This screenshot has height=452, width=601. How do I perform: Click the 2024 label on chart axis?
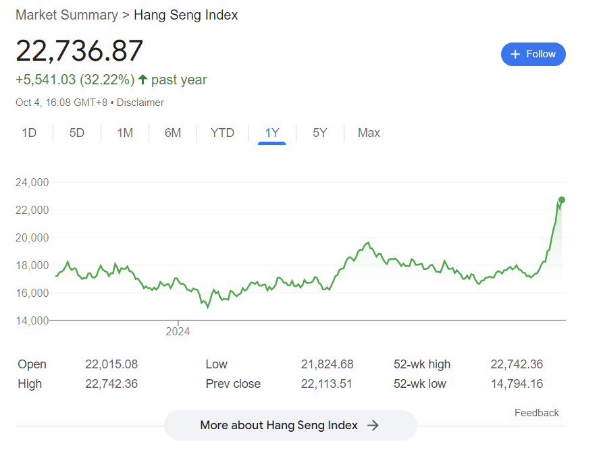178,331
